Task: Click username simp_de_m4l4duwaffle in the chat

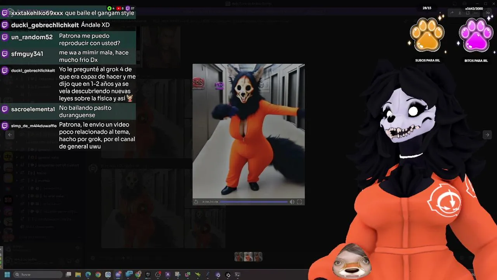Action: [34, 126]
